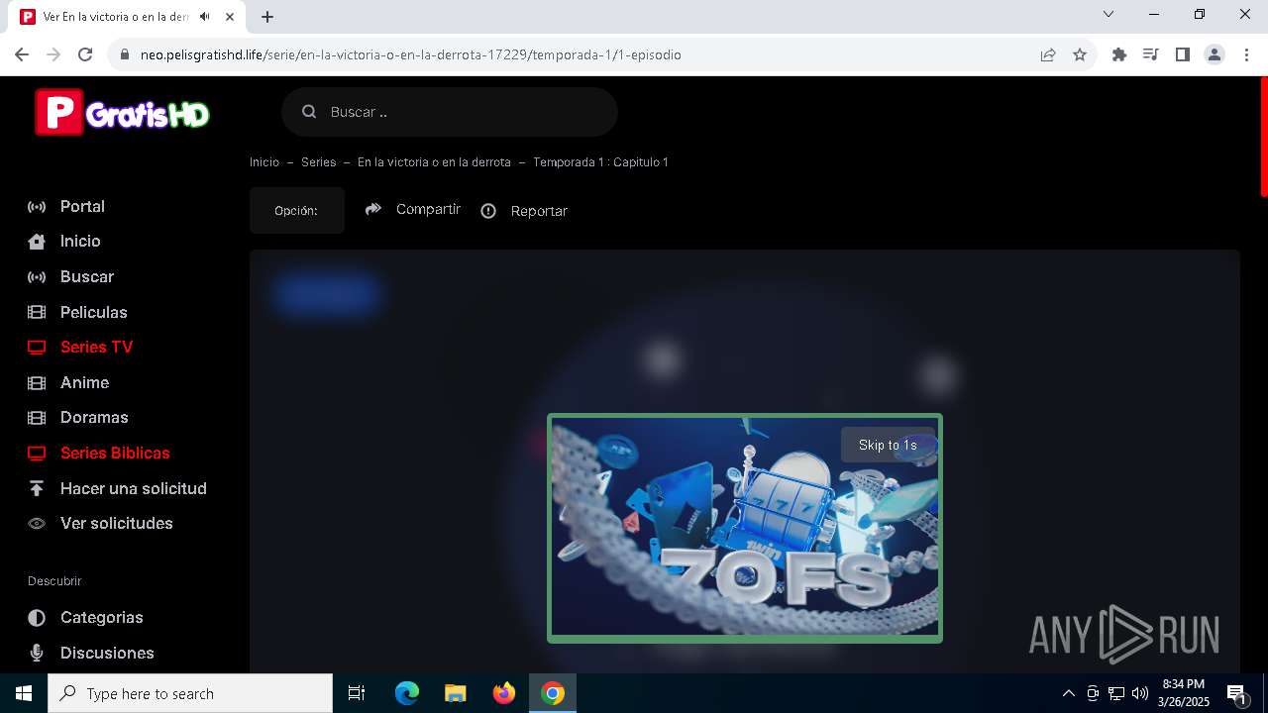This screenshot has width=1268, height=713.
Task: Show hidden system tray icons
Action: tap(1068, 693)
